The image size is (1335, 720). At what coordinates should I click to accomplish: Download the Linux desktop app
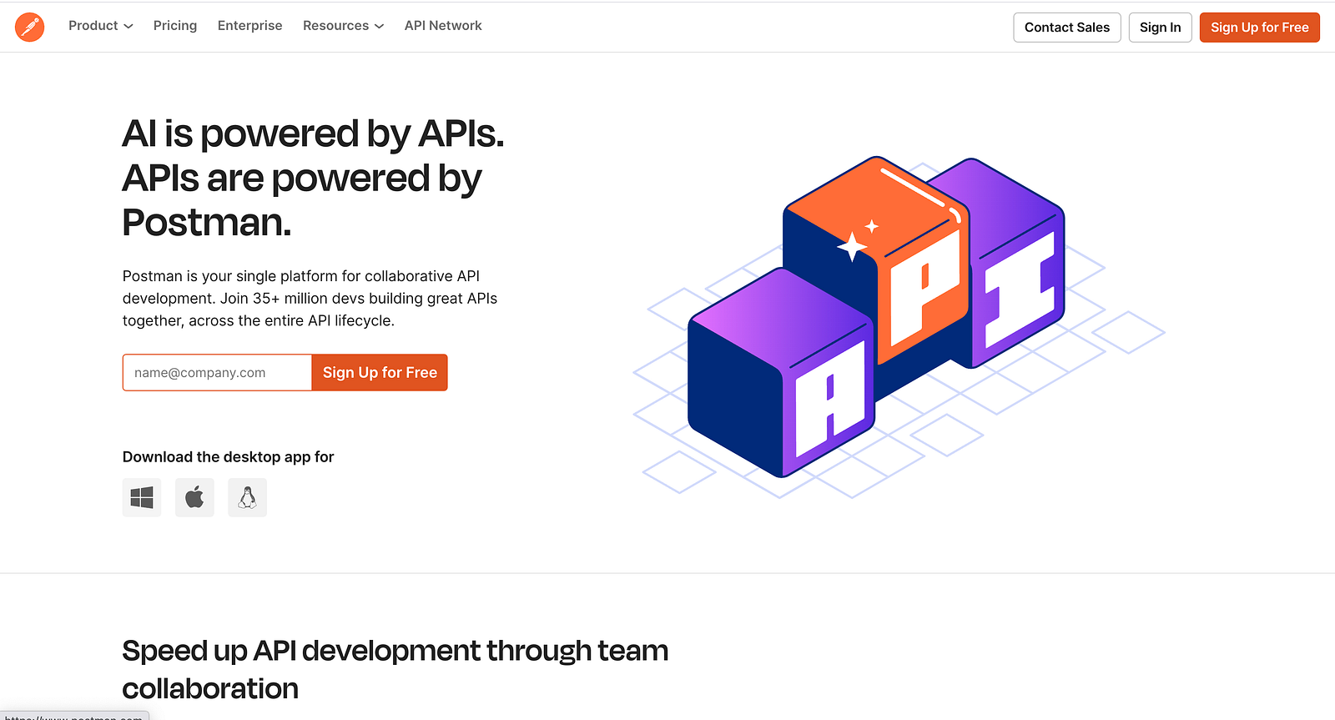pos(247,497)
